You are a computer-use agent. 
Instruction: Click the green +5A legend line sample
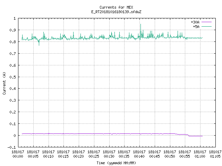pos(206,26)
